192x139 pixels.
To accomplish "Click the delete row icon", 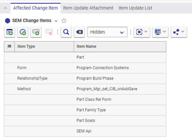I will pos(49,32).
